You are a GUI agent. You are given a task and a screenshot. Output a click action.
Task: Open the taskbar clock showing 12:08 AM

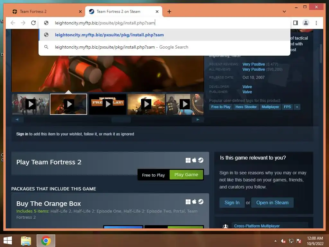click(x=315, y=241)
